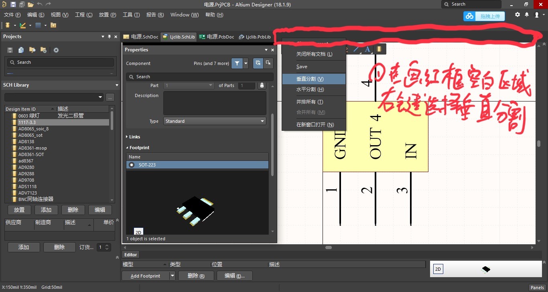Viewport: 548px width, 292px height.
Task: Click the filter icon in Properties panel
Action: [x=237, y=63]
